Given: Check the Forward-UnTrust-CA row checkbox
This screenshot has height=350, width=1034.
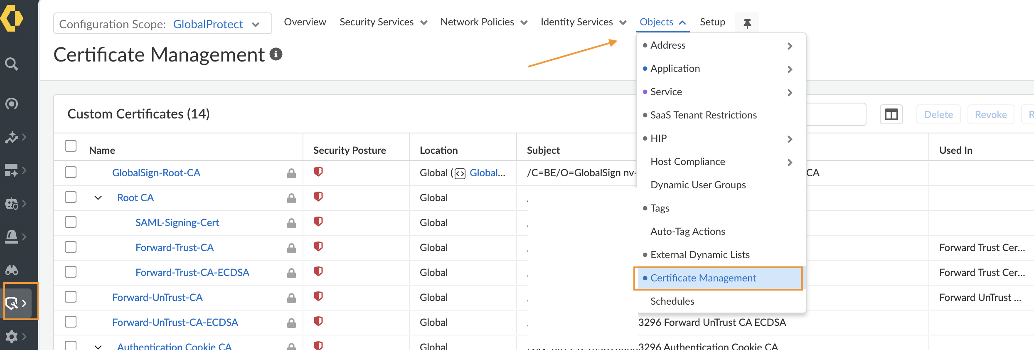Looking at the screenshot, I should [x=71, y=297].
